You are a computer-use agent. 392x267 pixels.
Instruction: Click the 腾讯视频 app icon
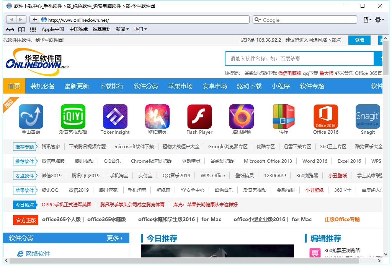(241, 117)
